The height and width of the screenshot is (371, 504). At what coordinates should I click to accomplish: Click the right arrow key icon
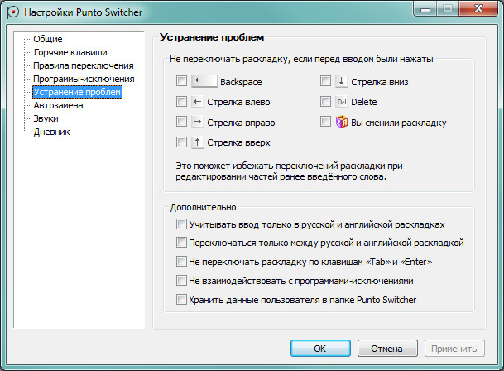click(x=198, y=122)
